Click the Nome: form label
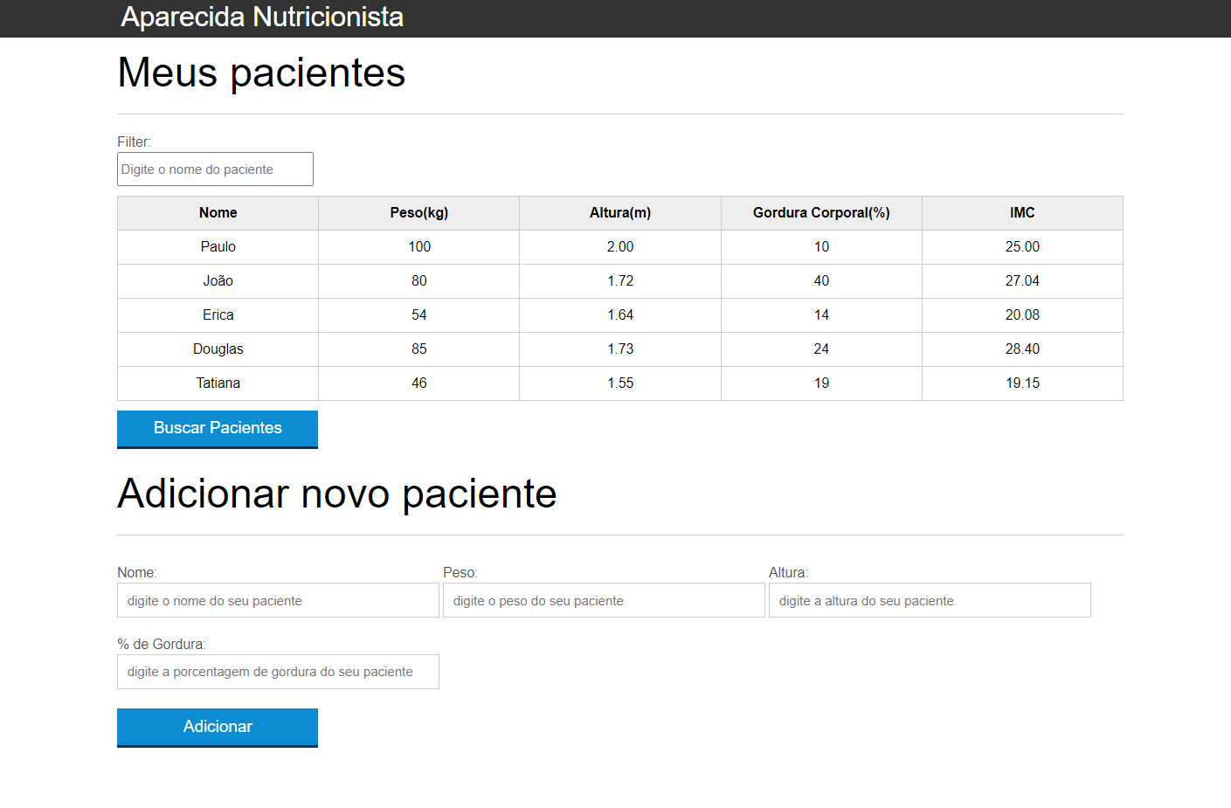The width and height of the screenshot is (1231, 808). pyautogui.click(x=137, y=573)
